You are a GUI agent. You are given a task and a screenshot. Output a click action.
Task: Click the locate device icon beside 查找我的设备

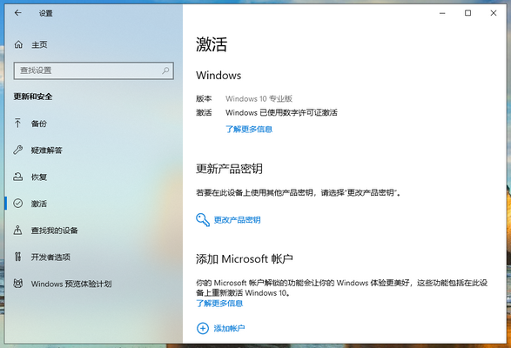tap(18, 230)
